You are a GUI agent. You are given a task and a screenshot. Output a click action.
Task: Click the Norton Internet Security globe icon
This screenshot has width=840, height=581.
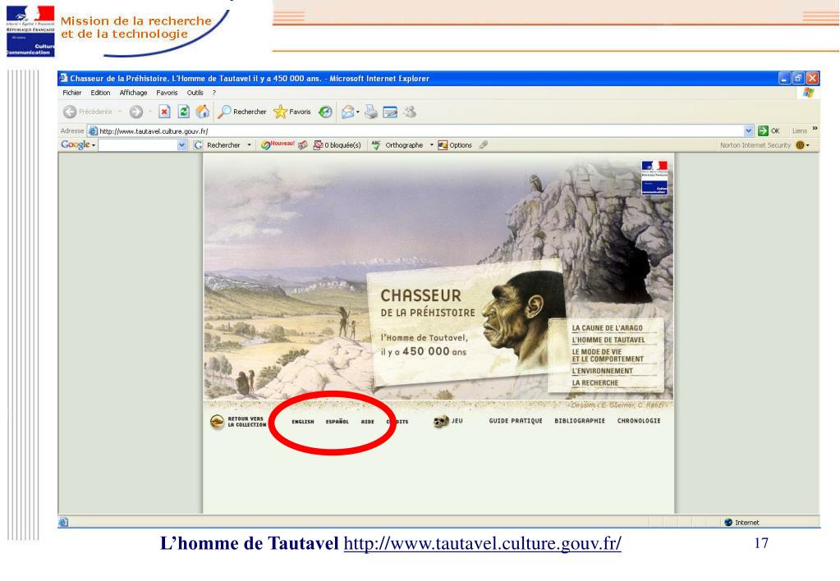click(800, 145)
